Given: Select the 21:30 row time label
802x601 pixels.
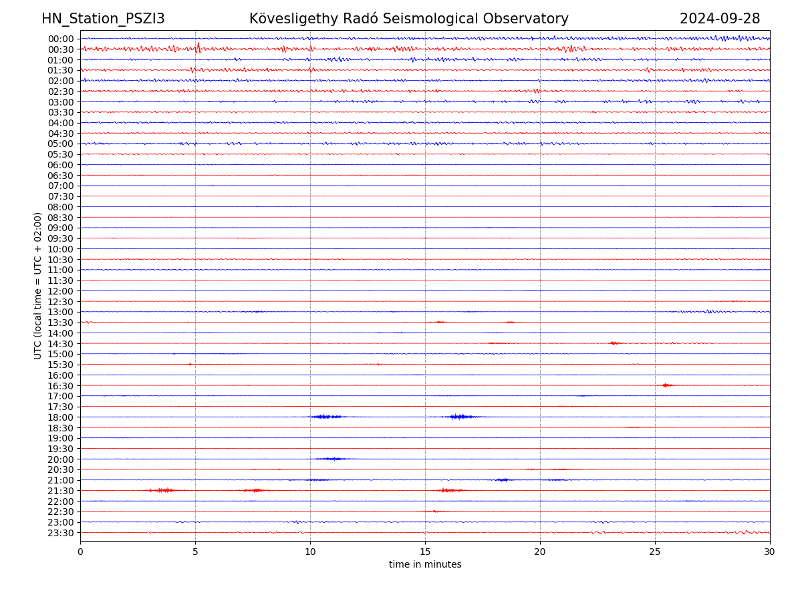Looking at the screenshot, I should 60,491.
